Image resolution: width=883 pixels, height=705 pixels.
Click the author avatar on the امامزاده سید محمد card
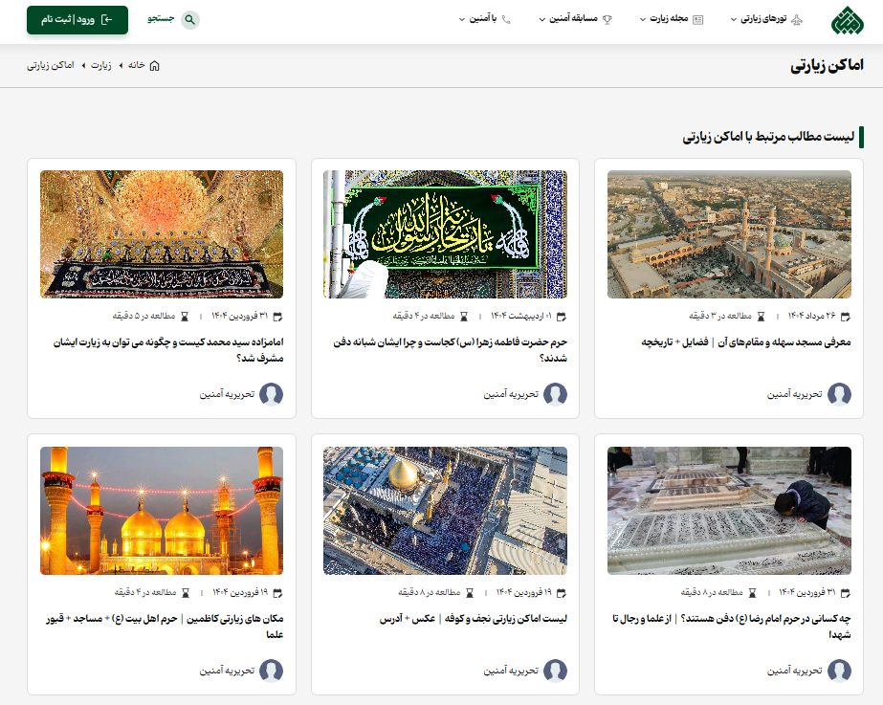coord(273,394)
